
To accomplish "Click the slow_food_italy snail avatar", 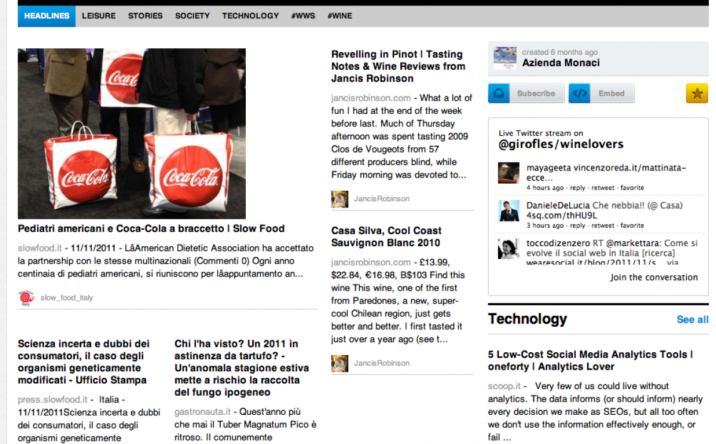I will pos(26,297).
